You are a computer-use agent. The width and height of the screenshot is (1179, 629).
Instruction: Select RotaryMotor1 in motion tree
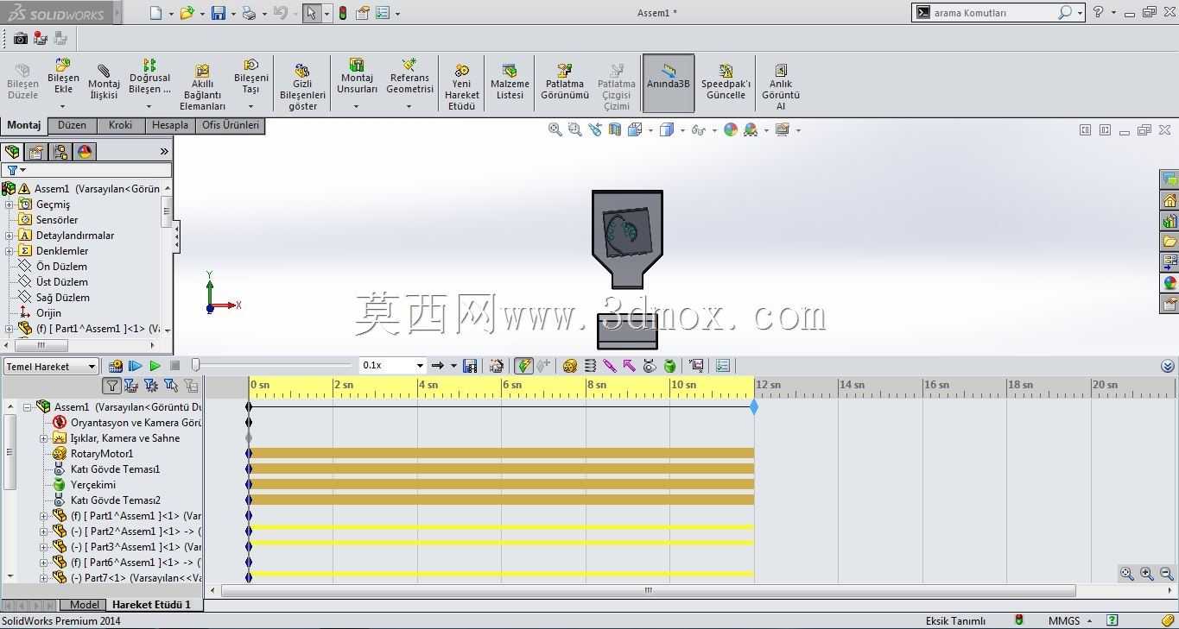click(101, 454)
